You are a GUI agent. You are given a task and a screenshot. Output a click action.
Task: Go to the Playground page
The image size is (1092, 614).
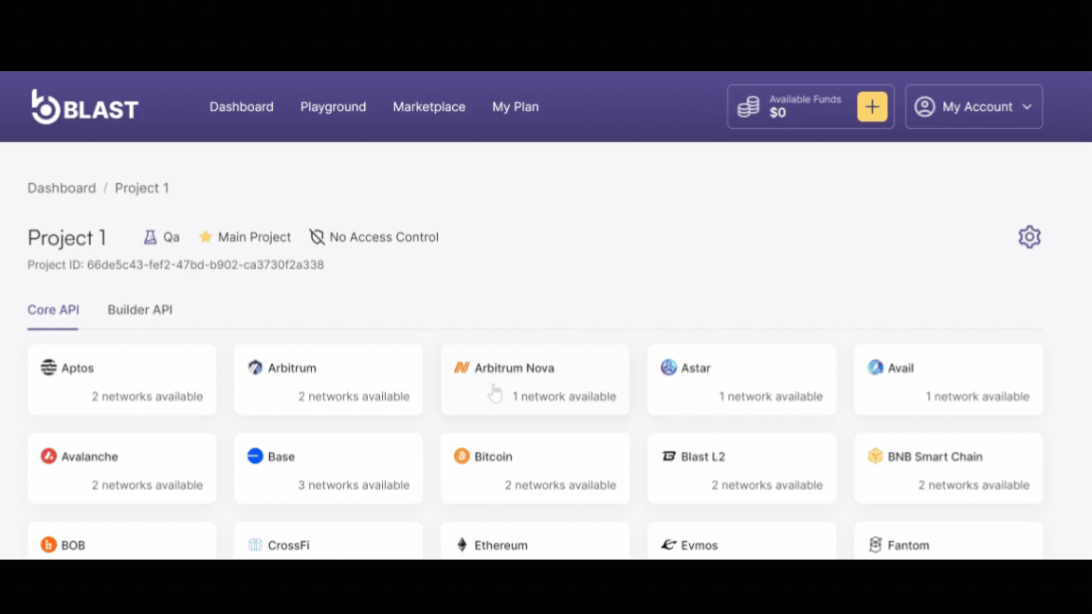[333, 106]
